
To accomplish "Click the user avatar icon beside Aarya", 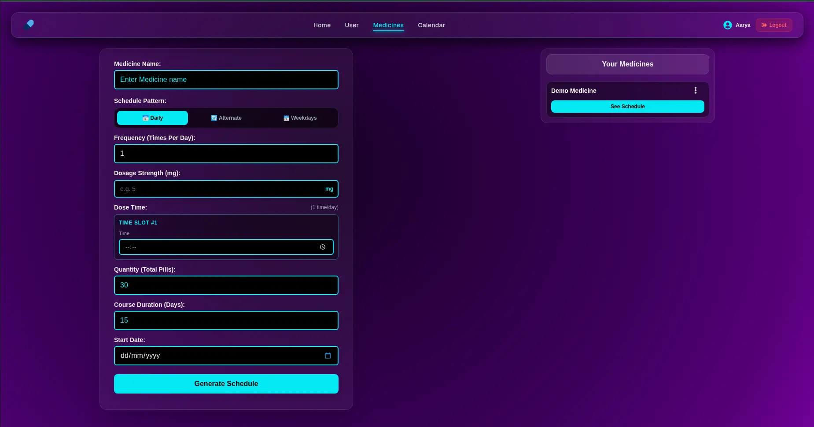I will coord(728,25).
